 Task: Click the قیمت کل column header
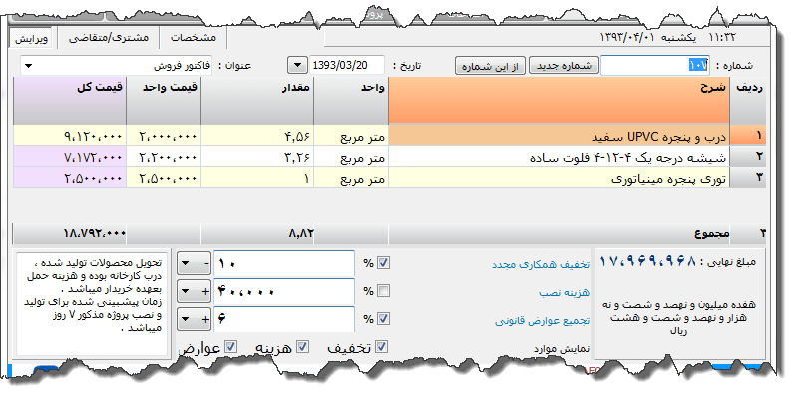click(69, 101)
